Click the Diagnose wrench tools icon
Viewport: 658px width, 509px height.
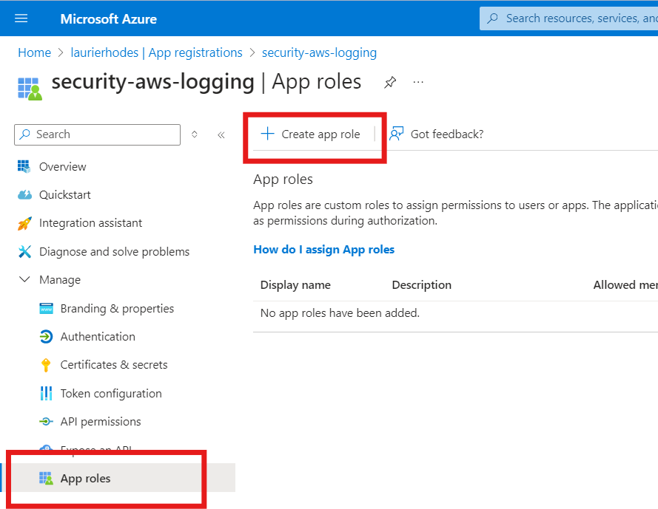24,252
